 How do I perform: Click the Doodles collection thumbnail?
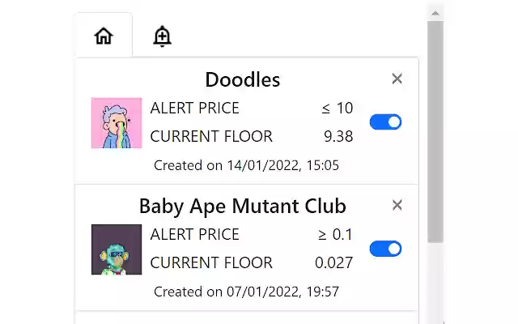pyautogui.click(x=117, y=123)
